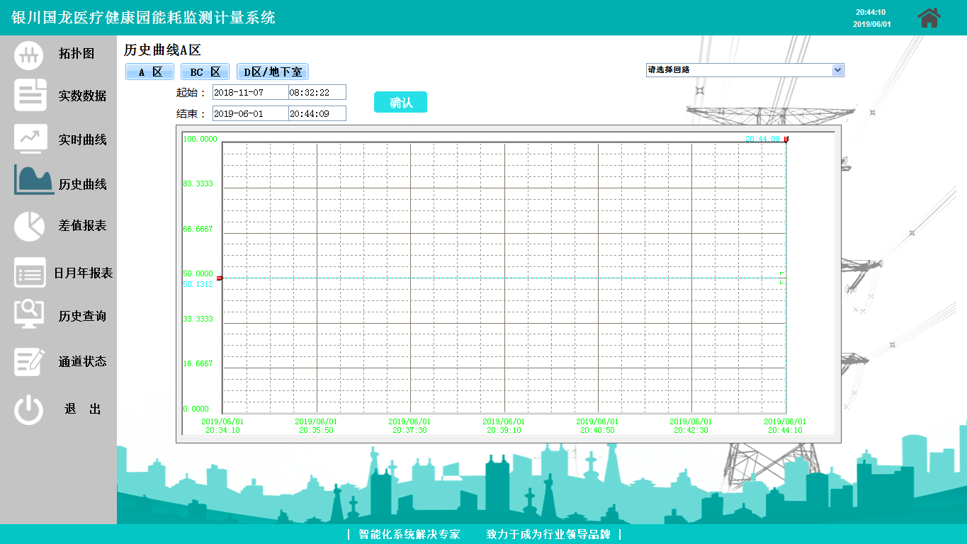Open the real-time curve (实时曲线) icon

coord(30,139)
